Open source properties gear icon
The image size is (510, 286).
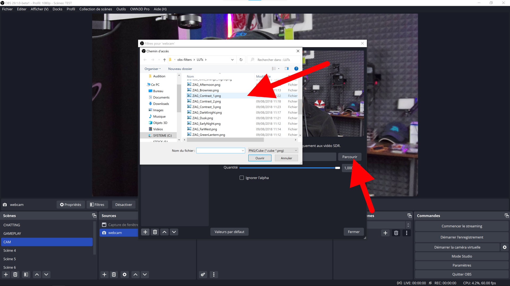tap(125, 274)
